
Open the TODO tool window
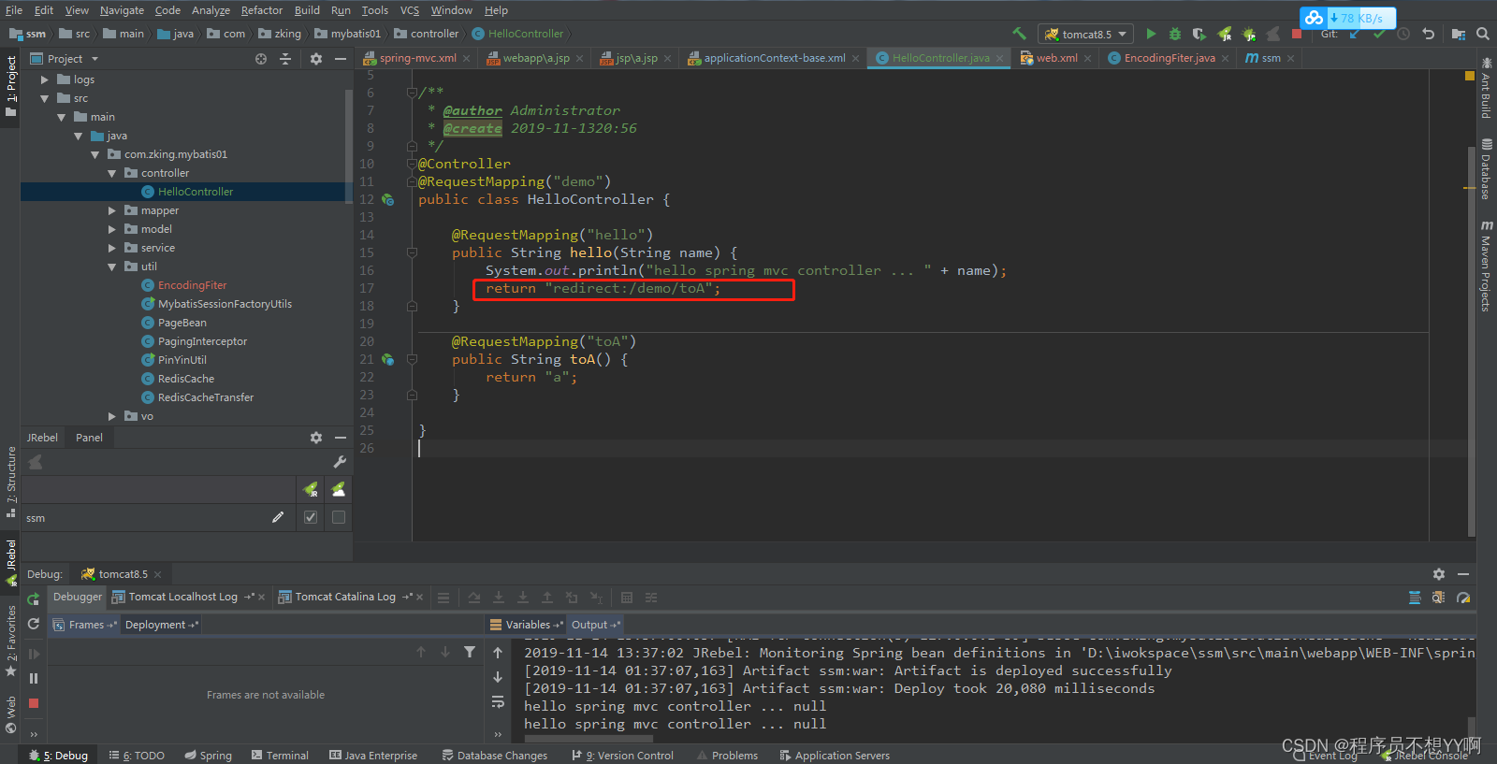(137, 756)
